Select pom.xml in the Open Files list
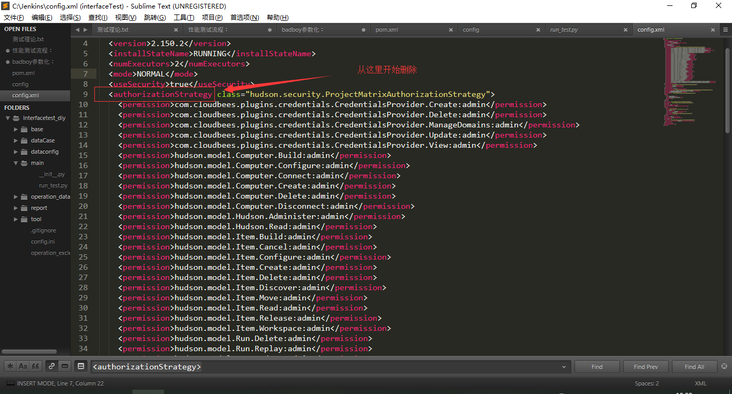Screen dimensions: 732x394 click(24, 73)
